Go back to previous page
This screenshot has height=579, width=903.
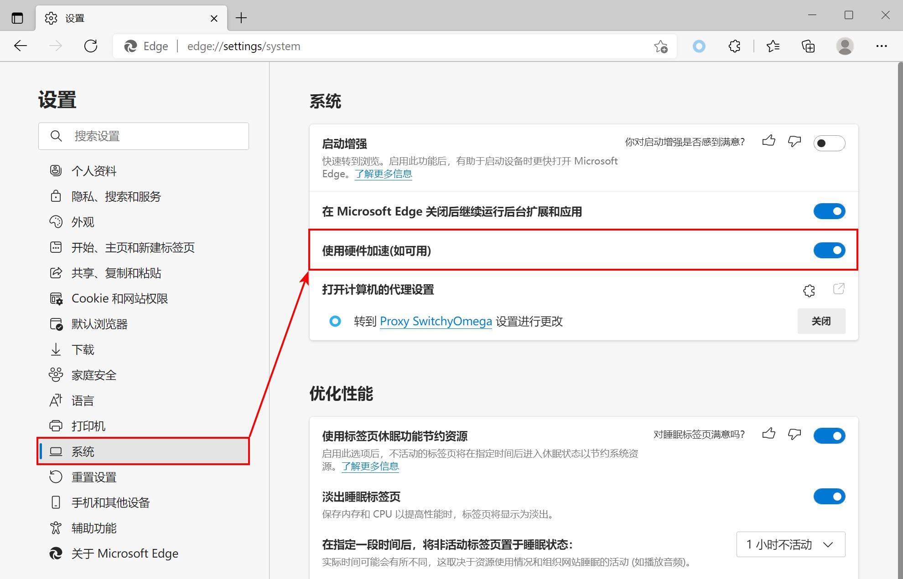point(21,46)
